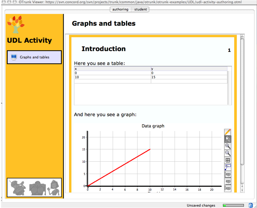The width and height of the screenshot is (257, 208).
Task: Click the empty third-row cell under y
Action: pyautogui.click(x=189, y=81)
